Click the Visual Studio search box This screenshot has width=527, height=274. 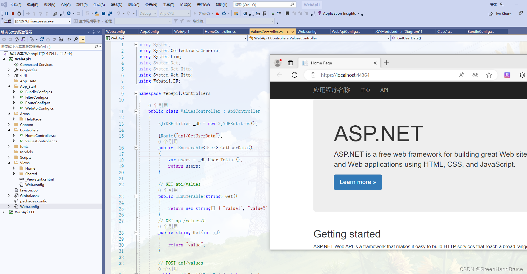click(265, 5)
